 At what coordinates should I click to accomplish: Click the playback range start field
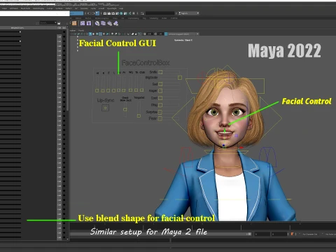[x=262, y=234]
